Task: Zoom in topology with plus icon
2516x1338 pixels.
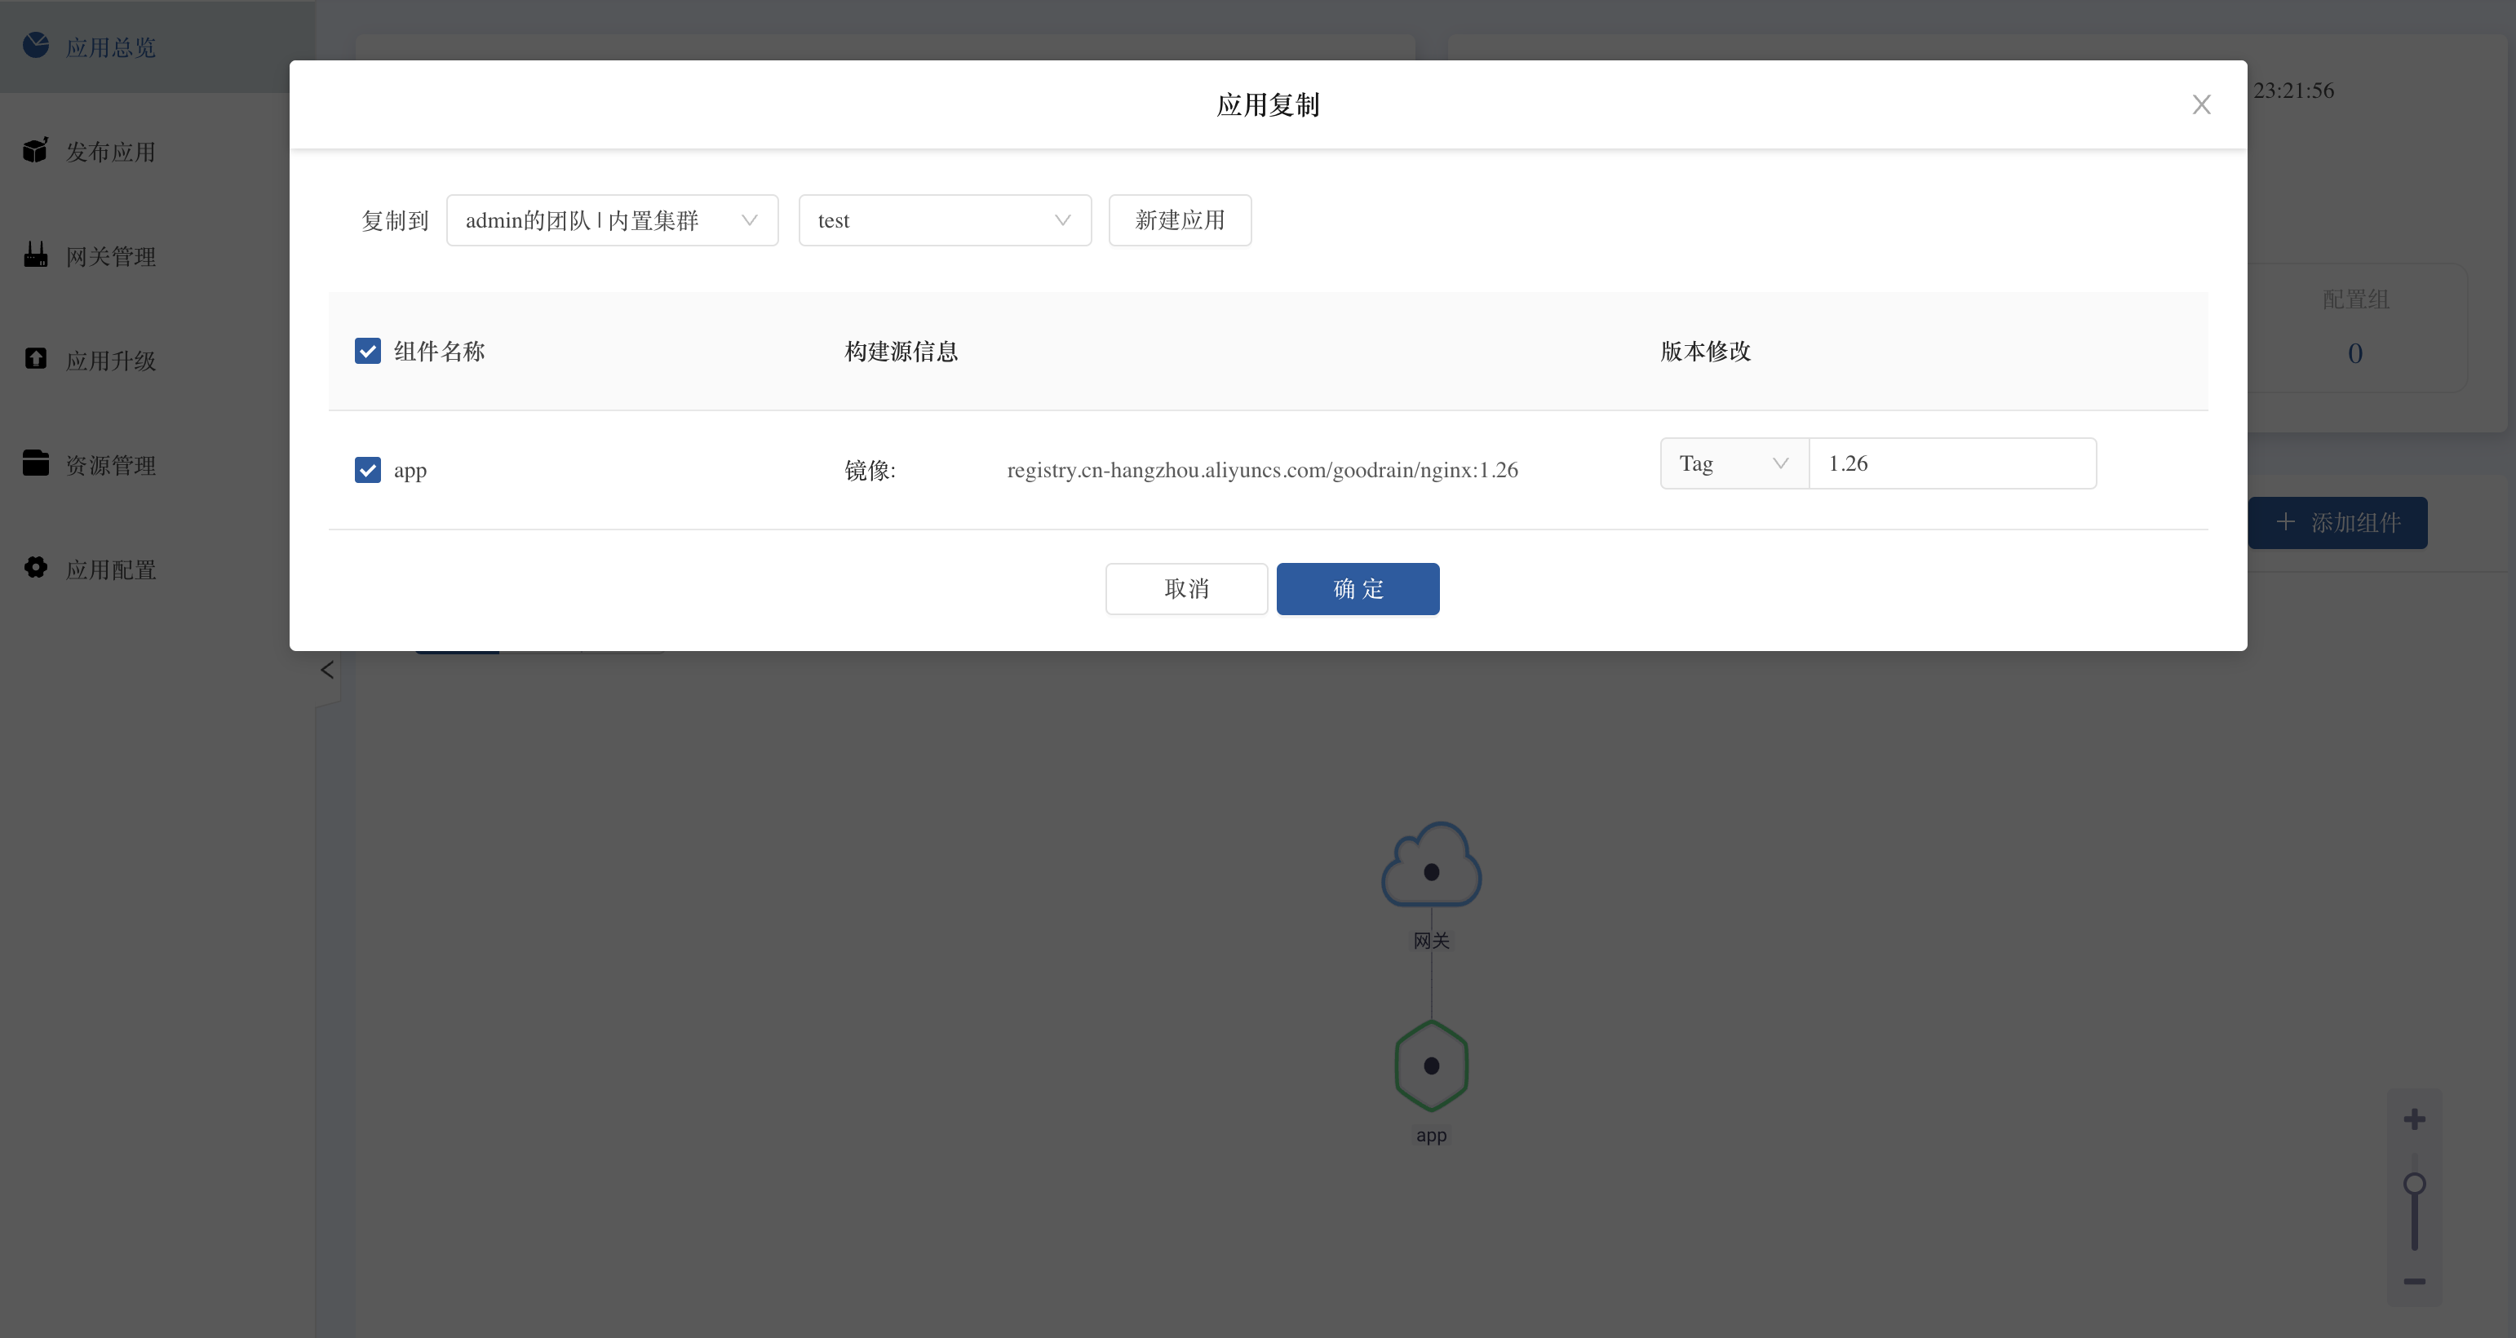Action: (2414, 1119)
